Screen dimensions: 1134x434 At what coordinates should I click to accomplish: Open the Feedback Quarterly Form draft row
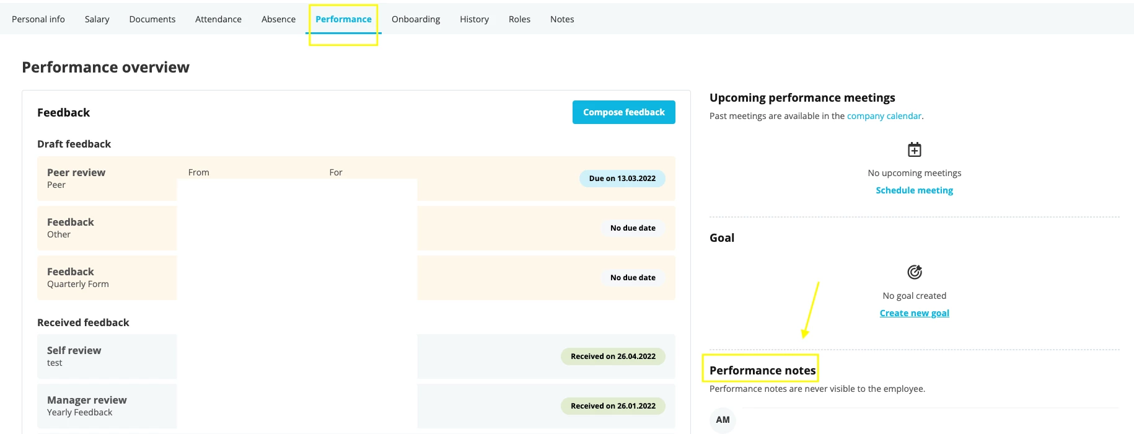coord(356,278)
